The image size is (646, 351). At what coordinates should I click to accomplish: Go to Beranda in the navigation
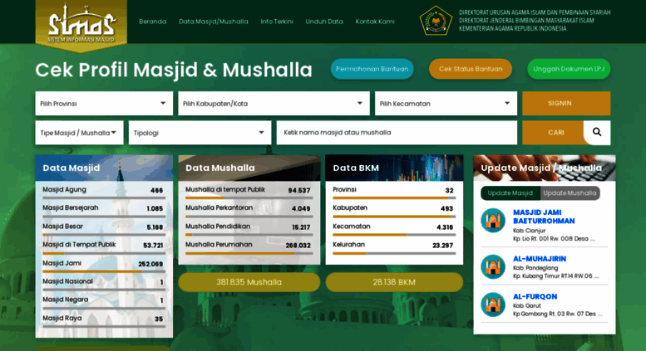[x=152, y=22]
